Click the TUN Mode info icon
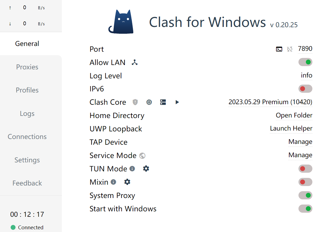332x232 pixels. click(132, 169)
